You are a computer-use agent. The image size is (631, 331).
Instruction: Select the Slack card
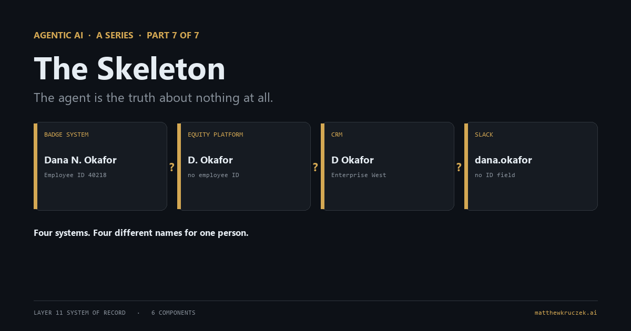tap(531, 166)
